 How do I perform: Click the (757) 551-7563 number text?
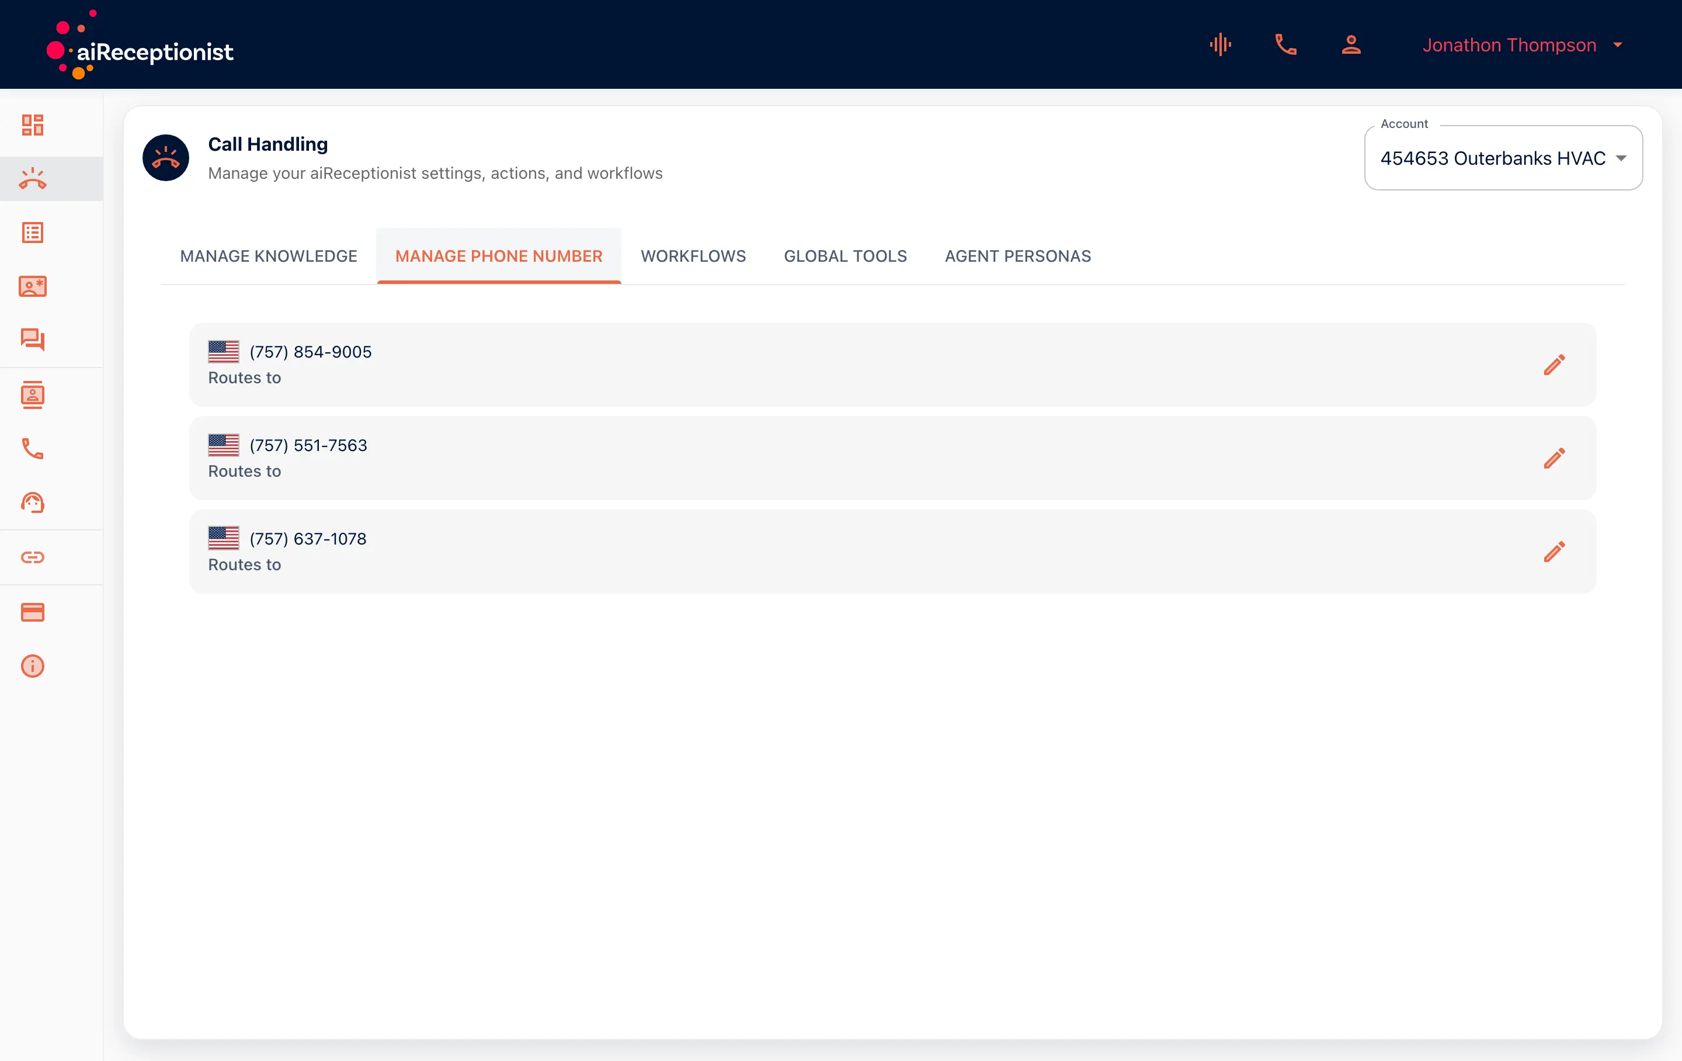308,445
